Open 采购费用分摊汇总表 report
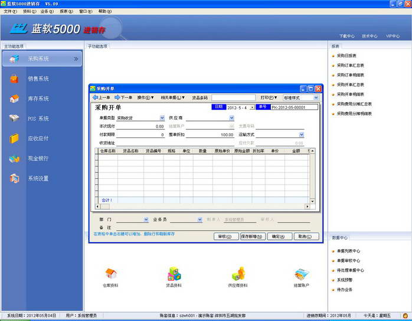 [x=354, y=104]
